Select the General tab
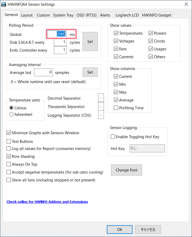The image size is (192, 237). point(11,15)
